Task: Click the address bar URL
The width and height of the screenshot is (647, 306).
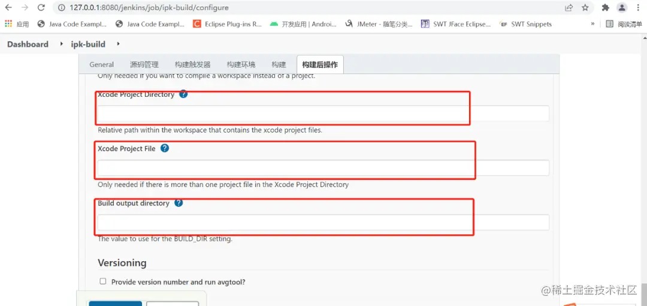Action: [149, 7]
